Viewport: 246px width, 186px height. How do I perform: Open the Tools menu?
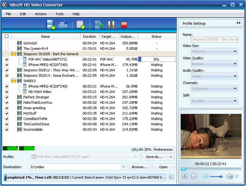coord(59,14)
